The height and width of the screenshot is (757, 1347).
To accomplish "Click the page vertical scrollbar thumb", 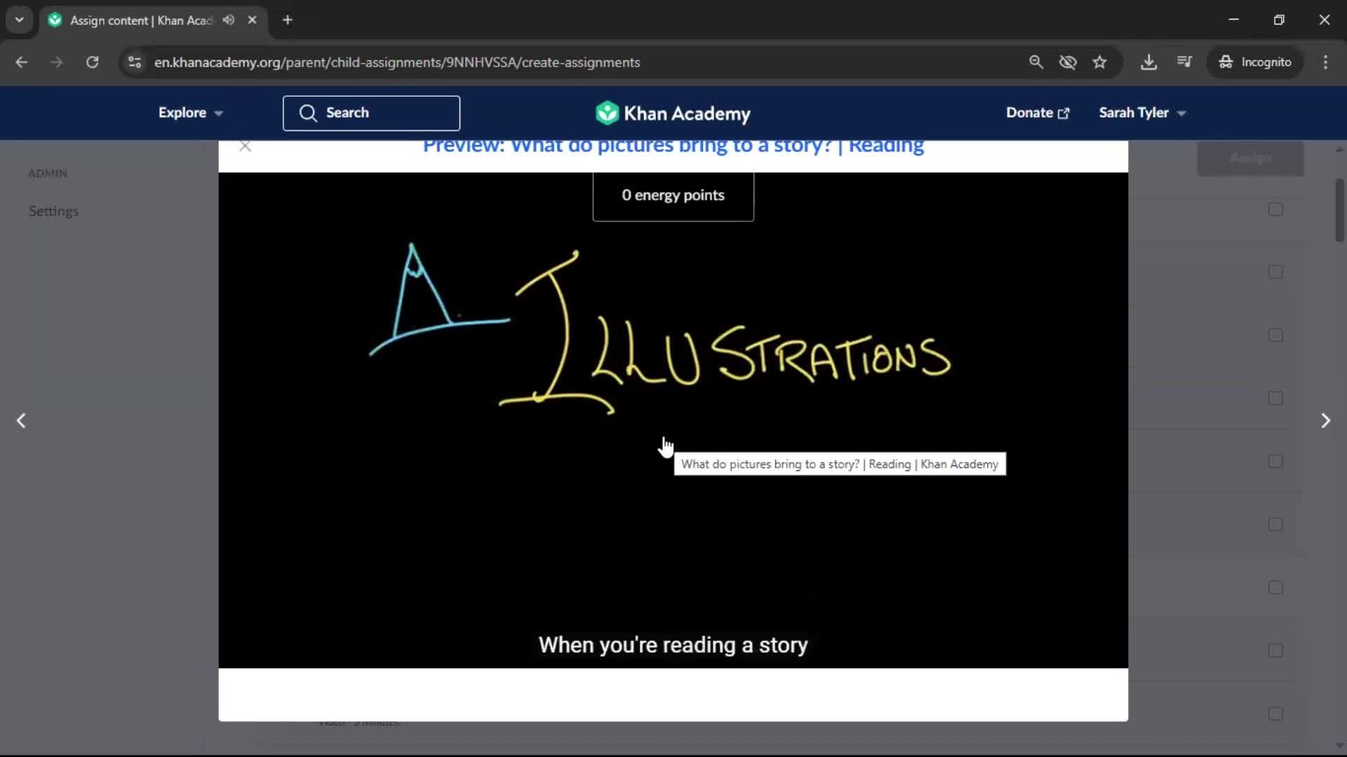I will pos(1339,210).
